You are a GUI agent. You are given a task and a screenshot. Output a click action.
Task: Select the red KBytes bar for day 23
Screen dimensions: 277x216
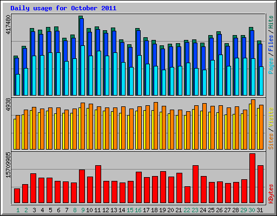pyautogui.click(x=195, y=184)
